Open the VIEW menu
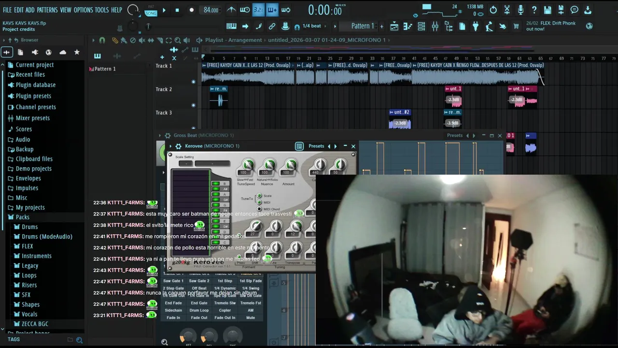 click(66, 10)
